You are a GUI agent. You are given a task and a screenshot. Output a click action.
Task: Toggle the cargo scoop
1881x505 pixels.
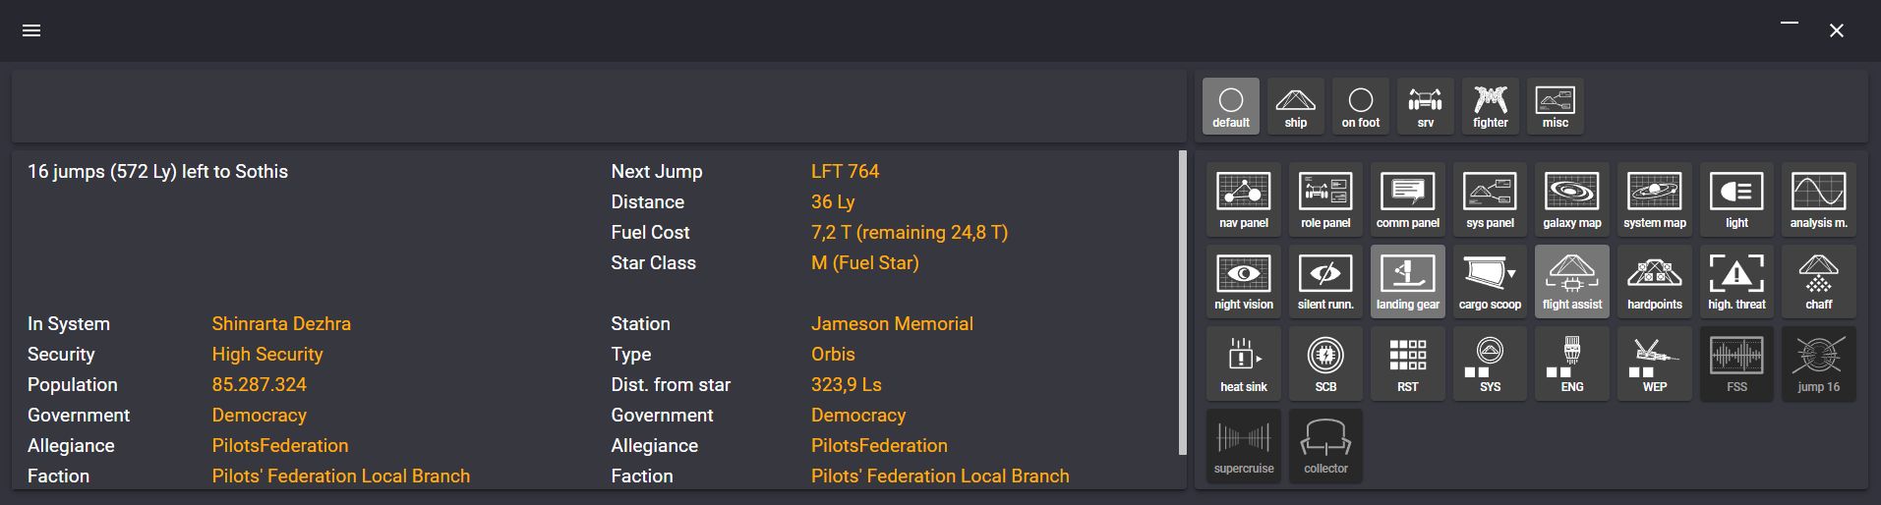(1490, 281)
